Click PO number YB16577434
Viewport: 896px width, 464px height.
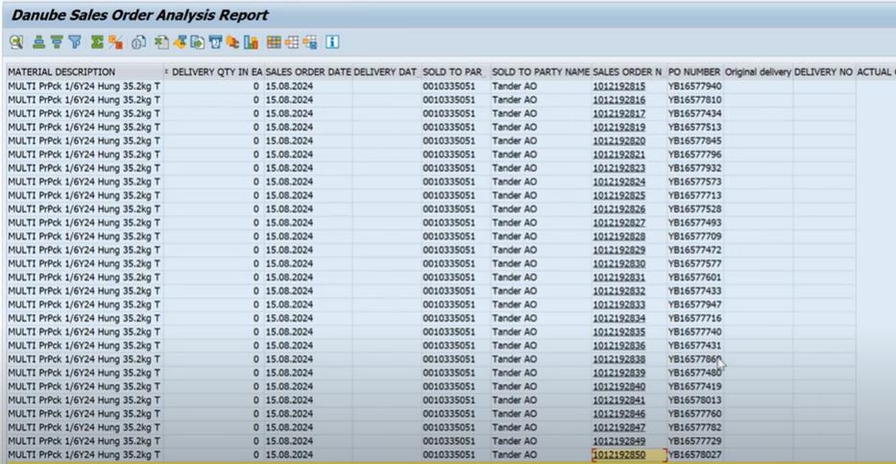(695, 113)
